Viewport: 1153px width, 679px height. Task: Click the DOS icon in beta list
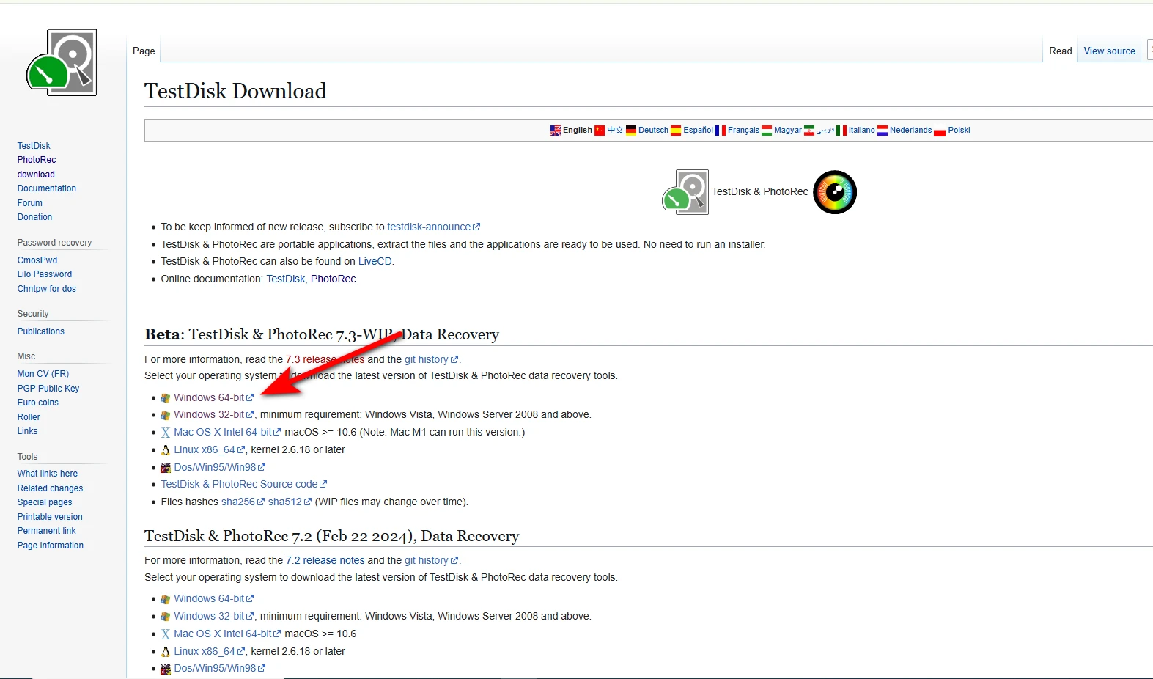click(x=166, y=468)
